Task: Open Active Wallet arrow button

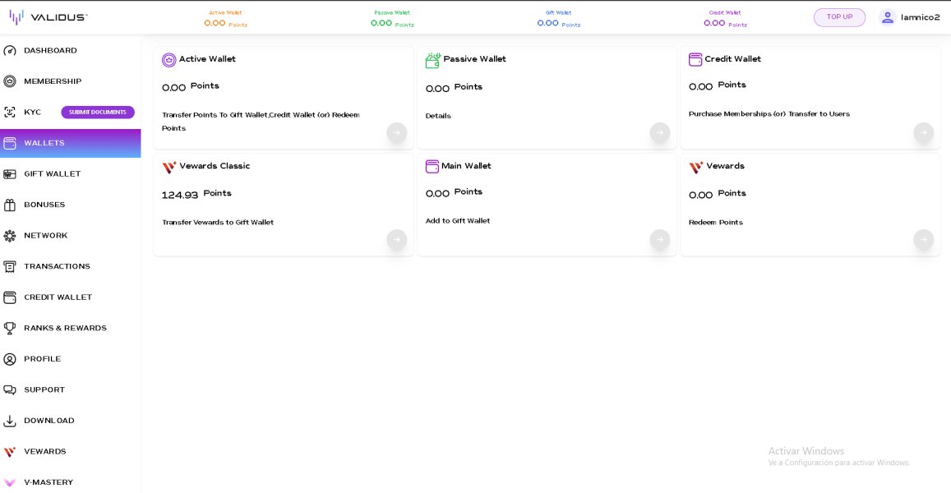Action: (397, 132)
